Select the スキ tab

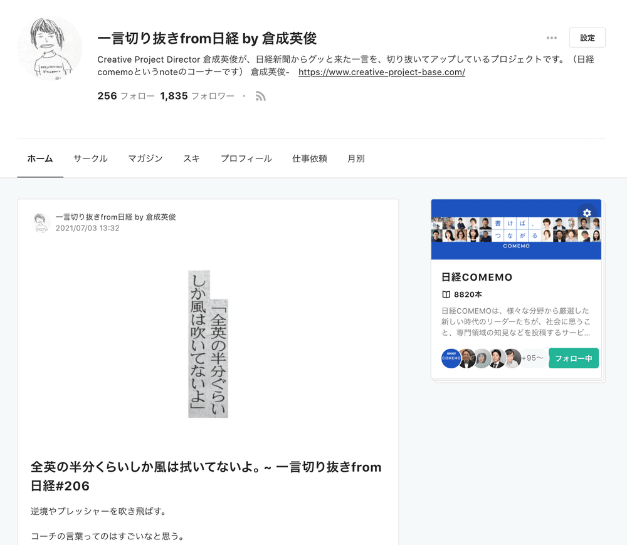coord(191,158)
